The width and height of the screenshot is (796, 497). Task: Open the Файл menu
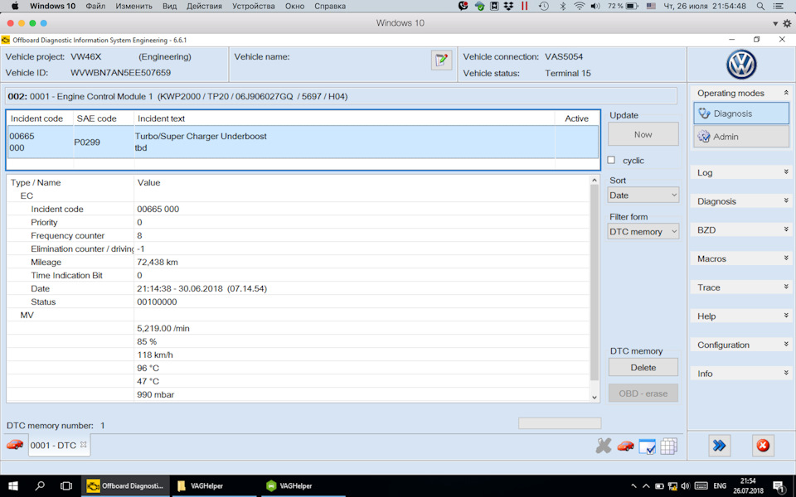pos(95,6)
